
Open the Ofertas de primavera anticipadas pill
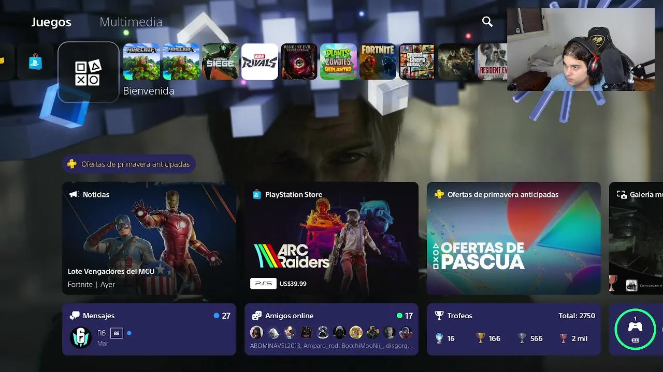coord(129,164)
